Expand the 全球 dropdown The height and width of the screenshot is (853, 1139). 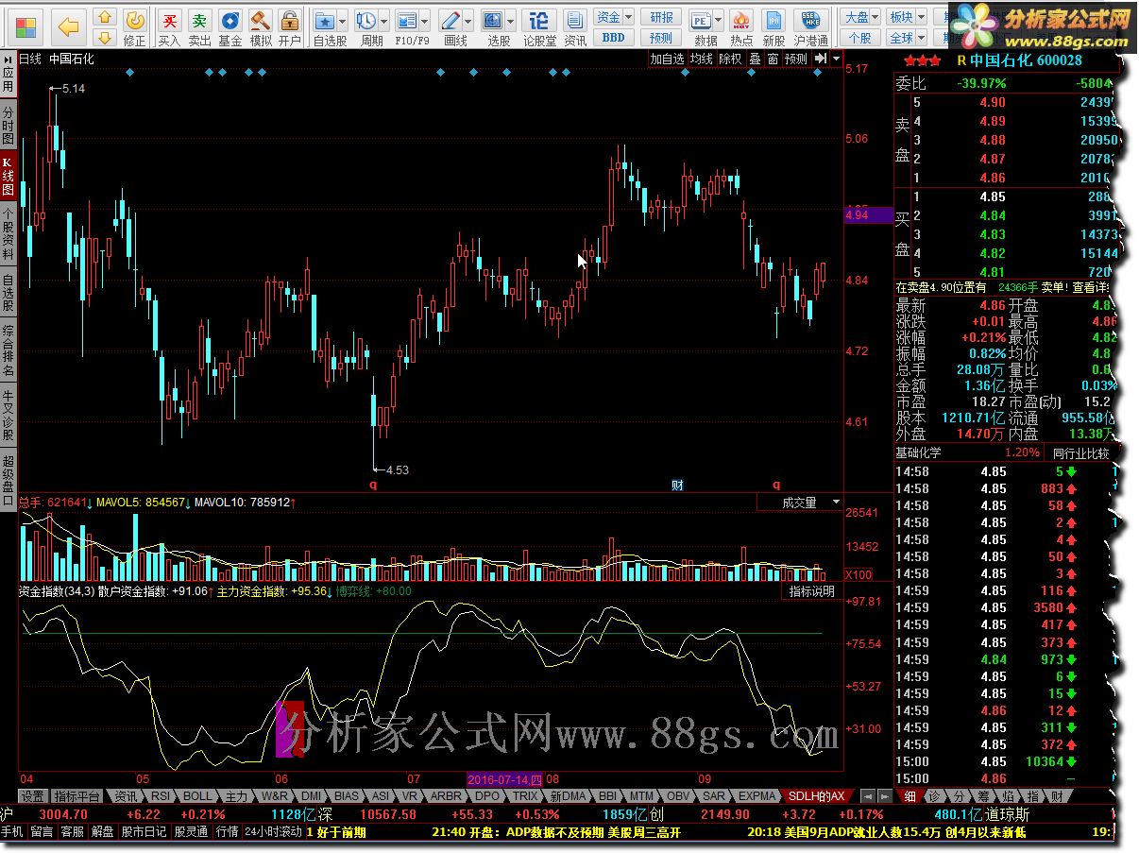pos(923,38)
